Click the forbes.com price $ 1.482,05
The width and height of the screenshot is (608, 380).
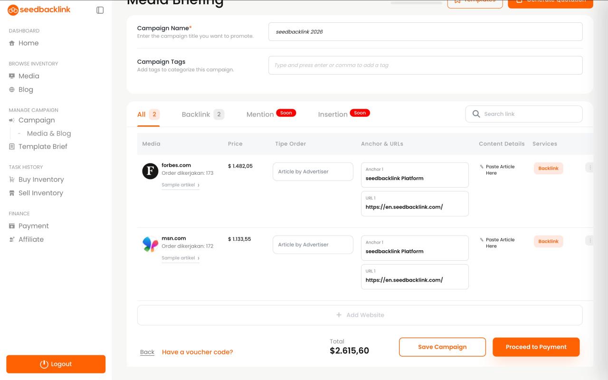pos(240,166)
